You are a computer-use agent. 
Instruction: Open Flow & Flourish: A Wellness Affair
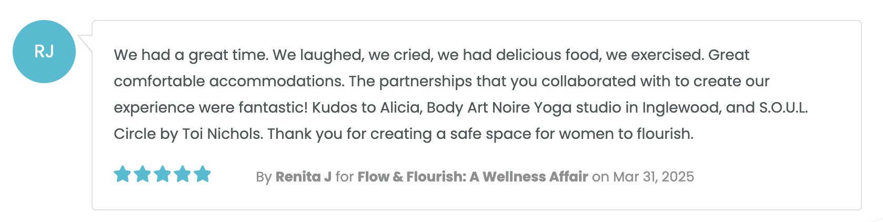point(473,177)
